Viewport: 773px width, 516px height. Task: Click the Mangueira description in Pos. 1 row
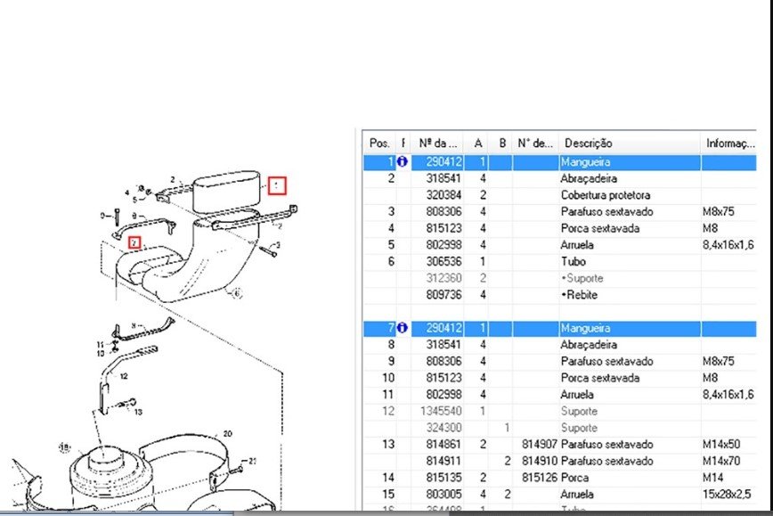585,162
